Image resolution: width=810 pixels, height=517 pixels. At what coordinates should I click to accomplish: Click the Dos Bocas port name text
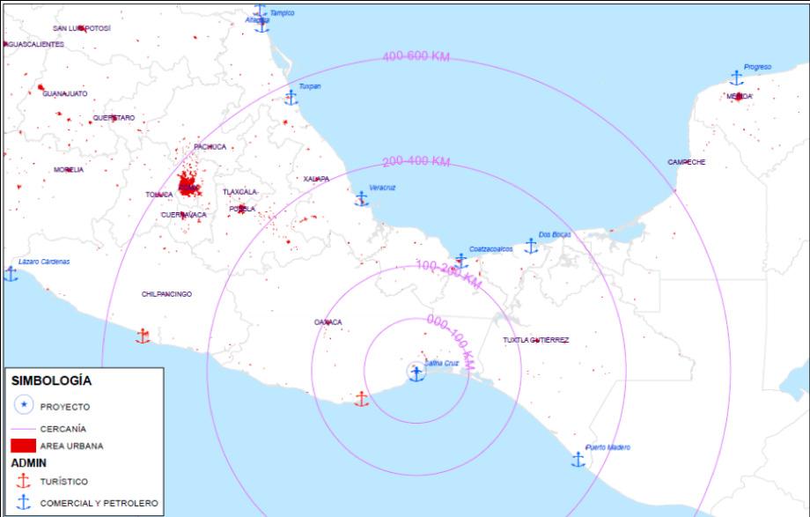click(555, 234)
